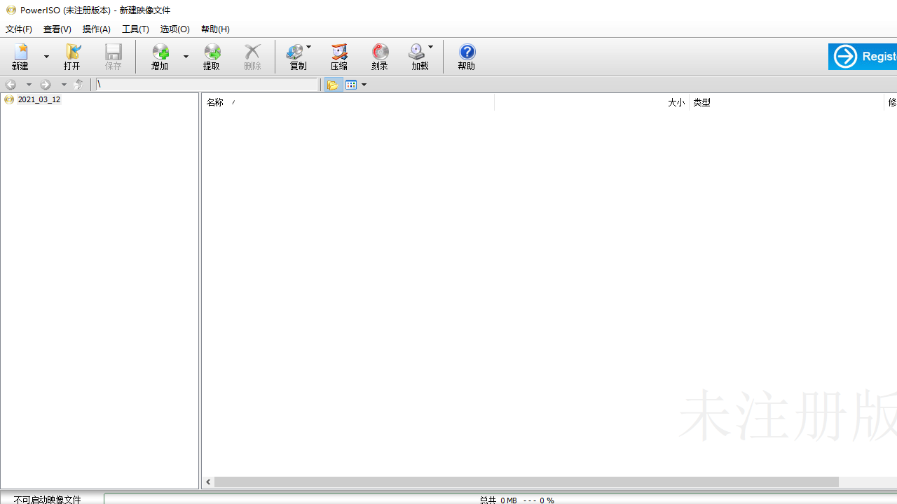Click the 加载 (Mount drive) icon
Viewport: 897px width, 504px height.
417,56
